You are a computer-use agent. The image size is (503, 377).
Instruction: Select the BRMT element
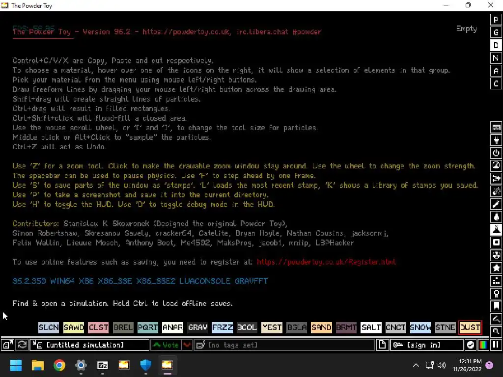(346, 327)
